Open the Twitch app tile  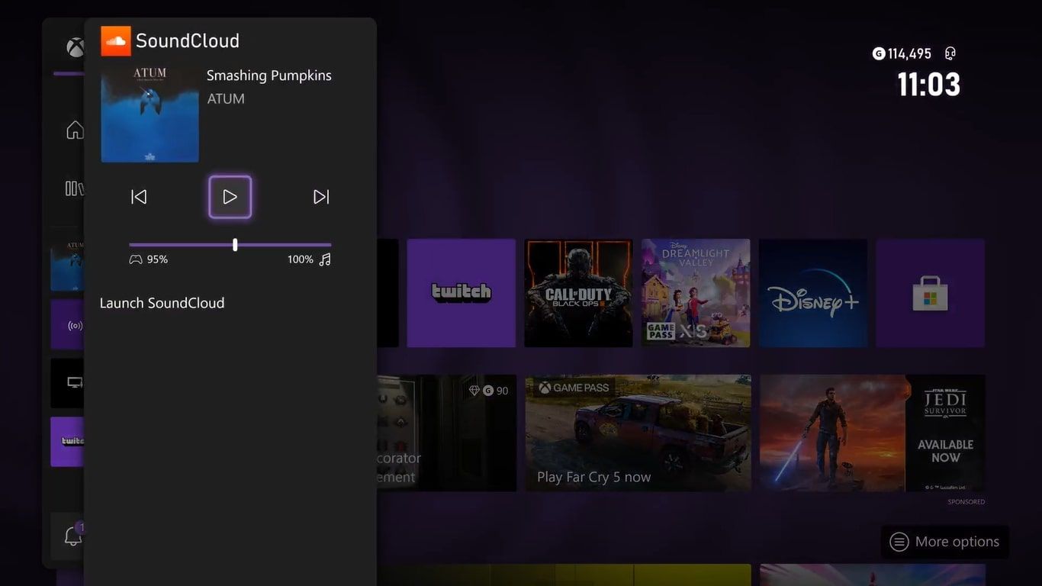(461, 292)
